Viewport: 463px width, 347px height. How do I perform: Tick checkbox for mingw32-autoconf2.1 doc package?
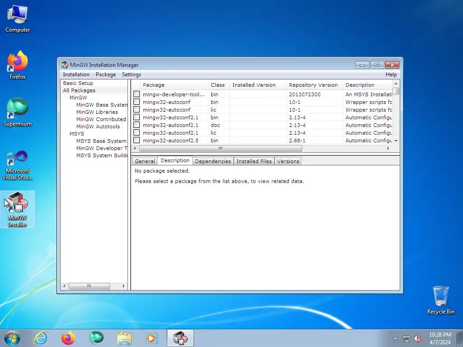(x=137, y=125)
